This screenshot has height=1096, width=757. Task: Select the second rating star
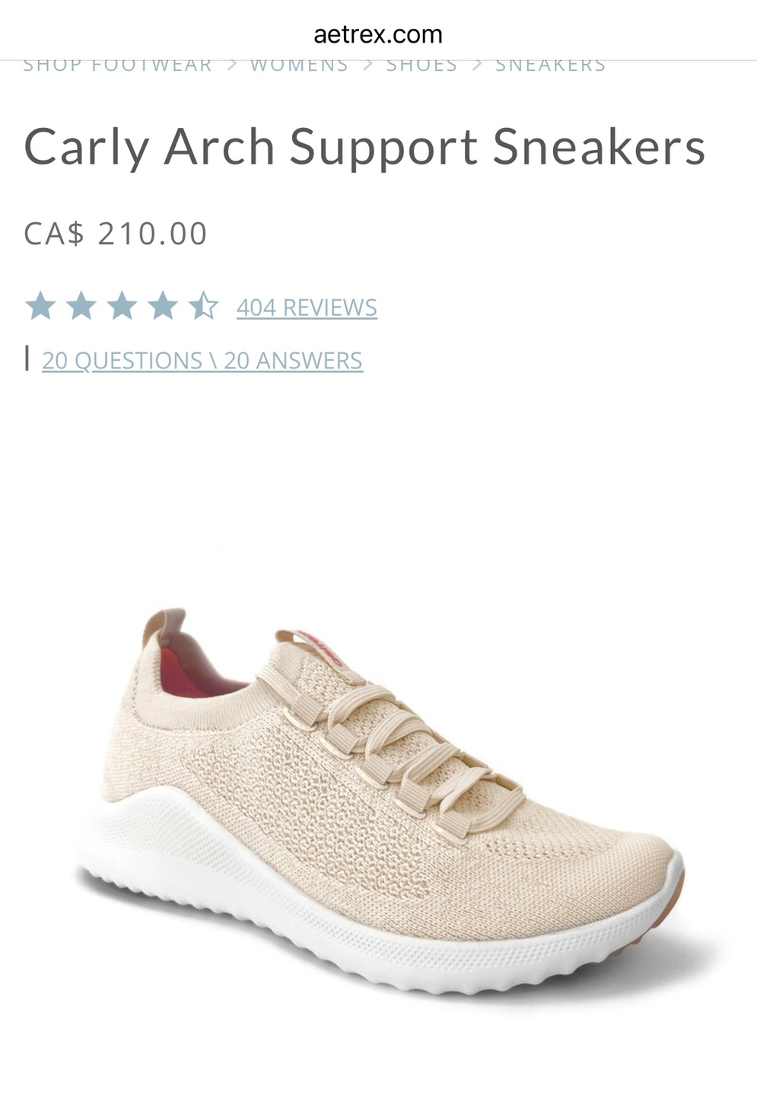(81, 307)
